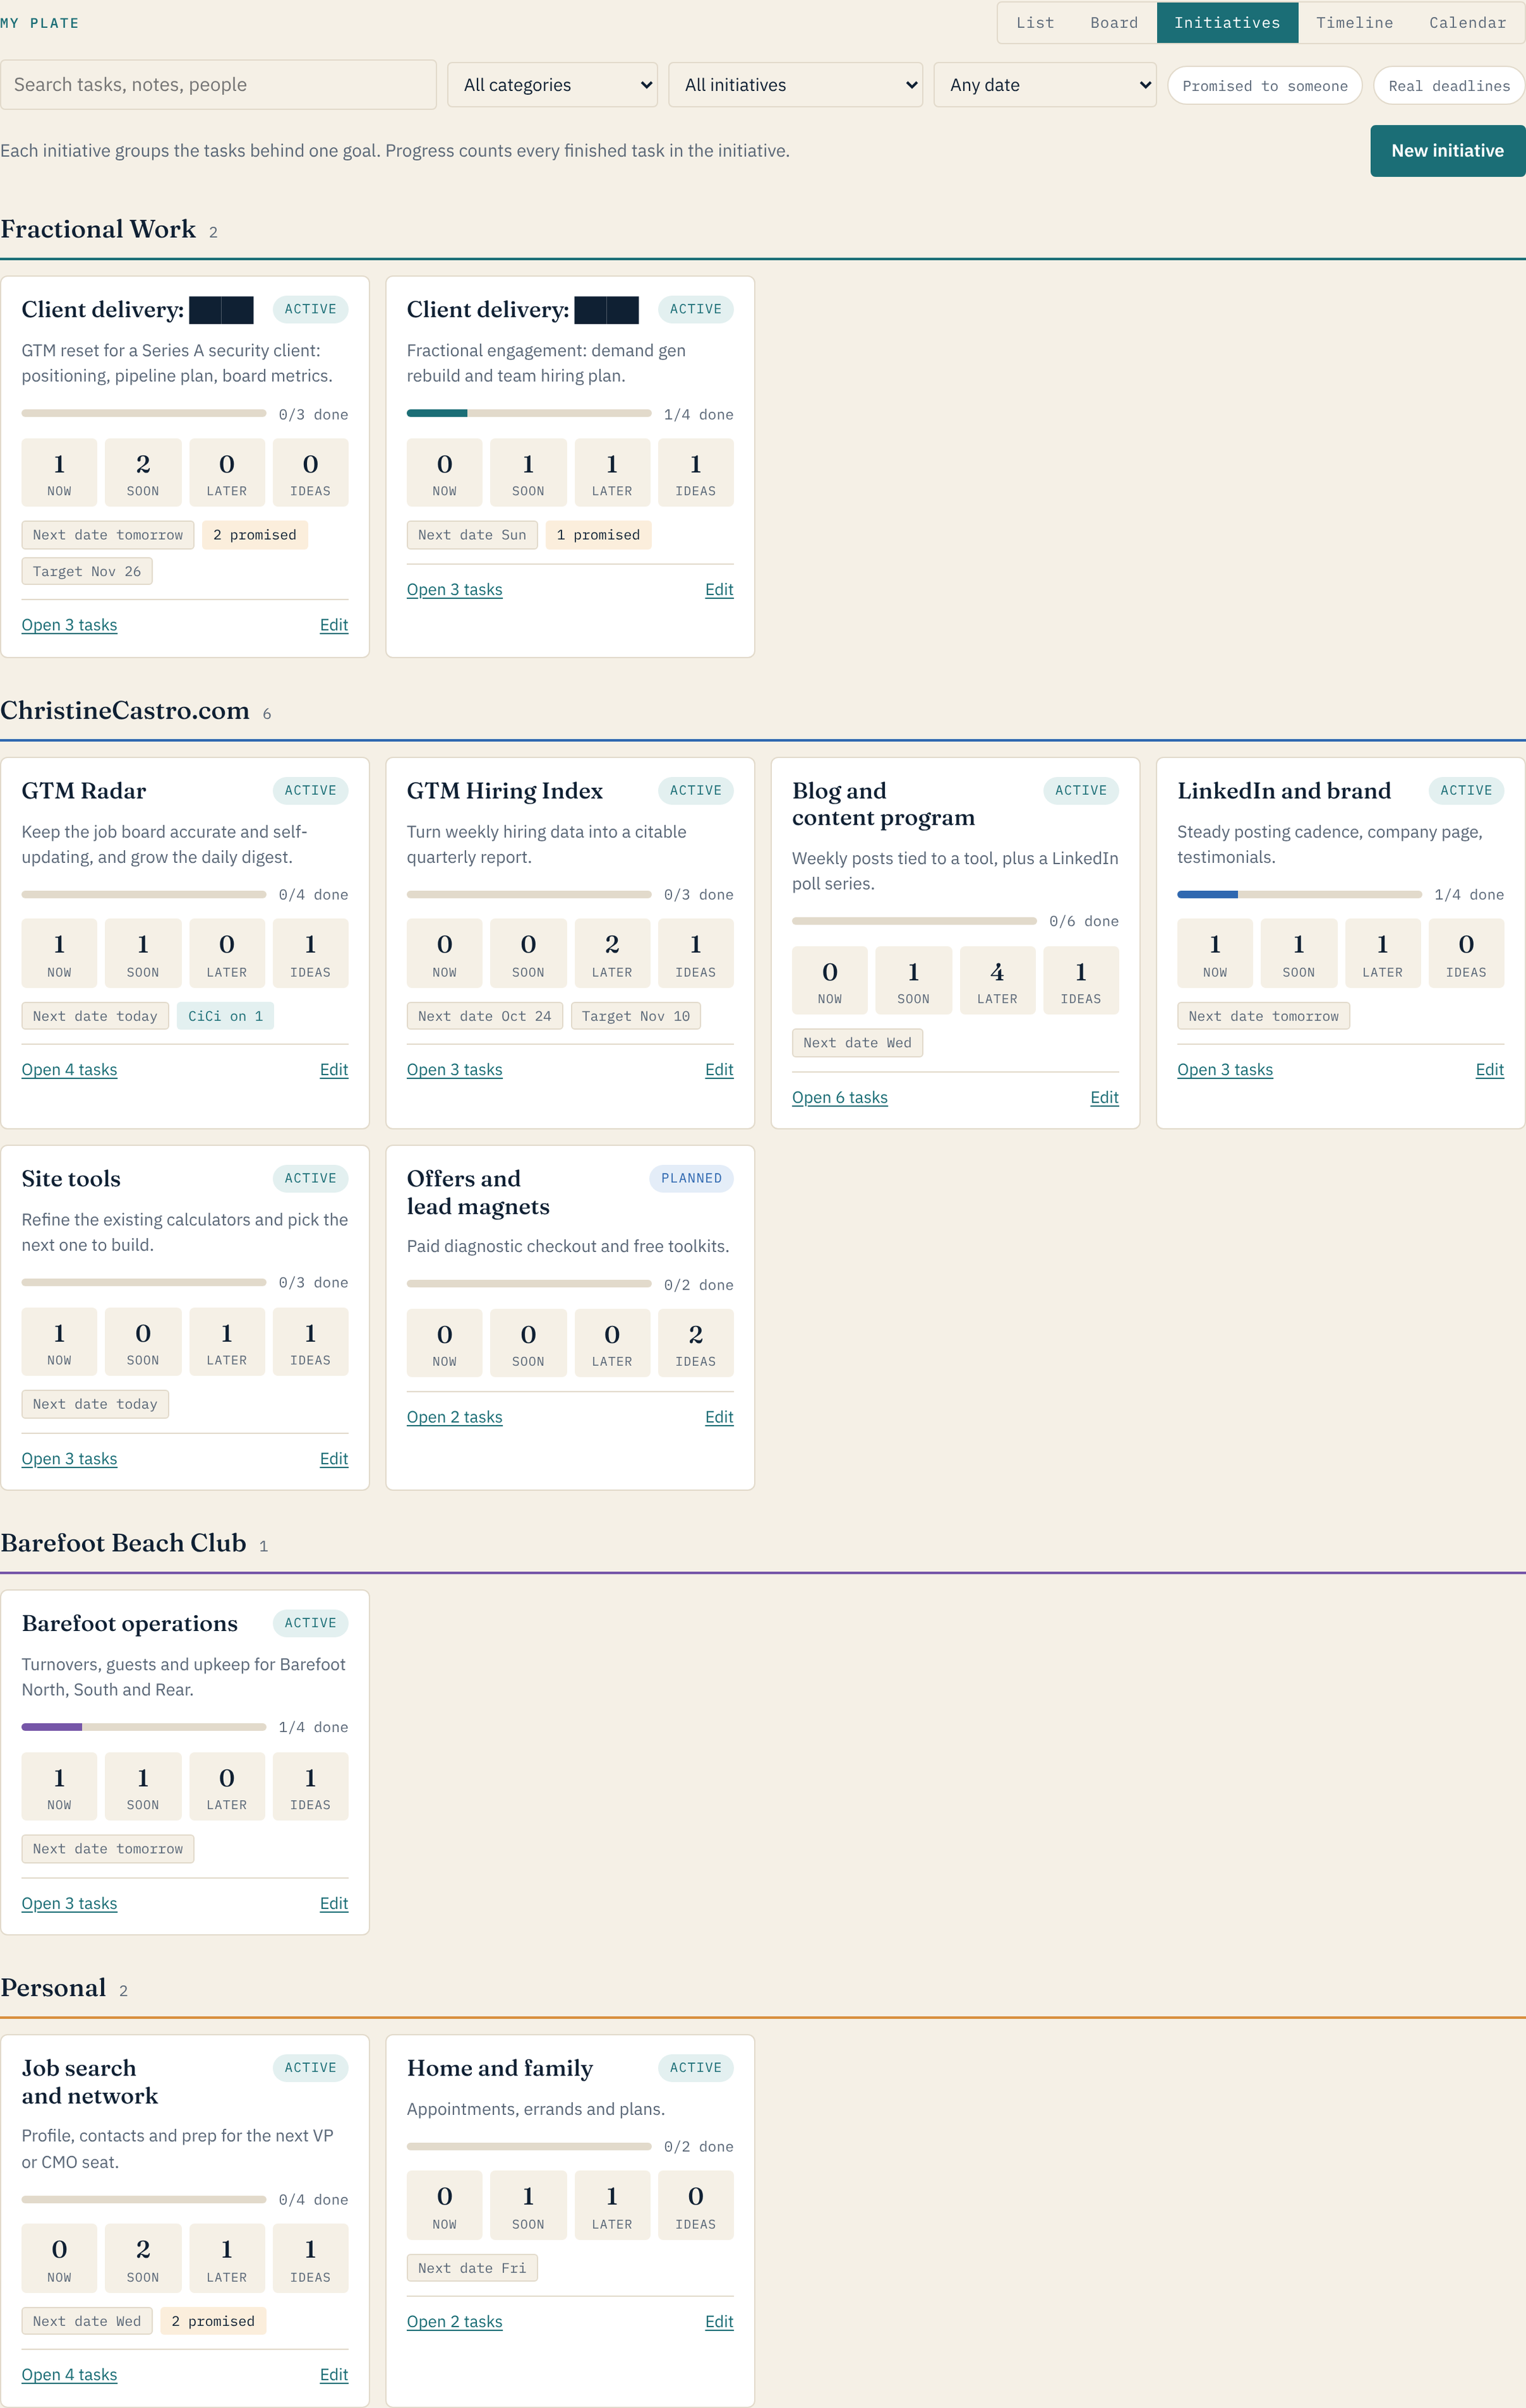Expand the All initiatives dropdown
Viewport: 1526px width, 2408px height.
tap(795, 85)
